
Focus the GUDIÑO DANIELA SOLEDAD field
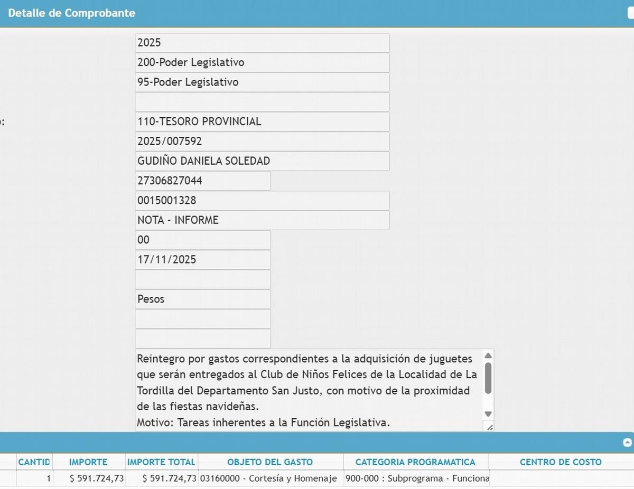coord(262,161)
